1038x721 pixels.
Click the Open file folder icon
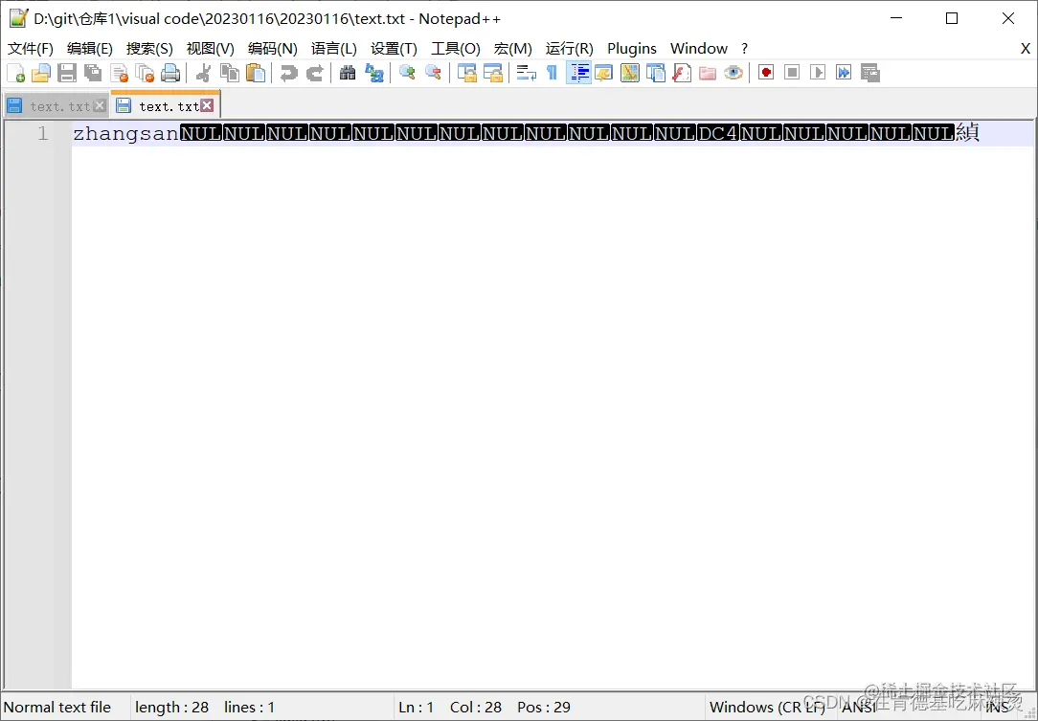point(41,73)
